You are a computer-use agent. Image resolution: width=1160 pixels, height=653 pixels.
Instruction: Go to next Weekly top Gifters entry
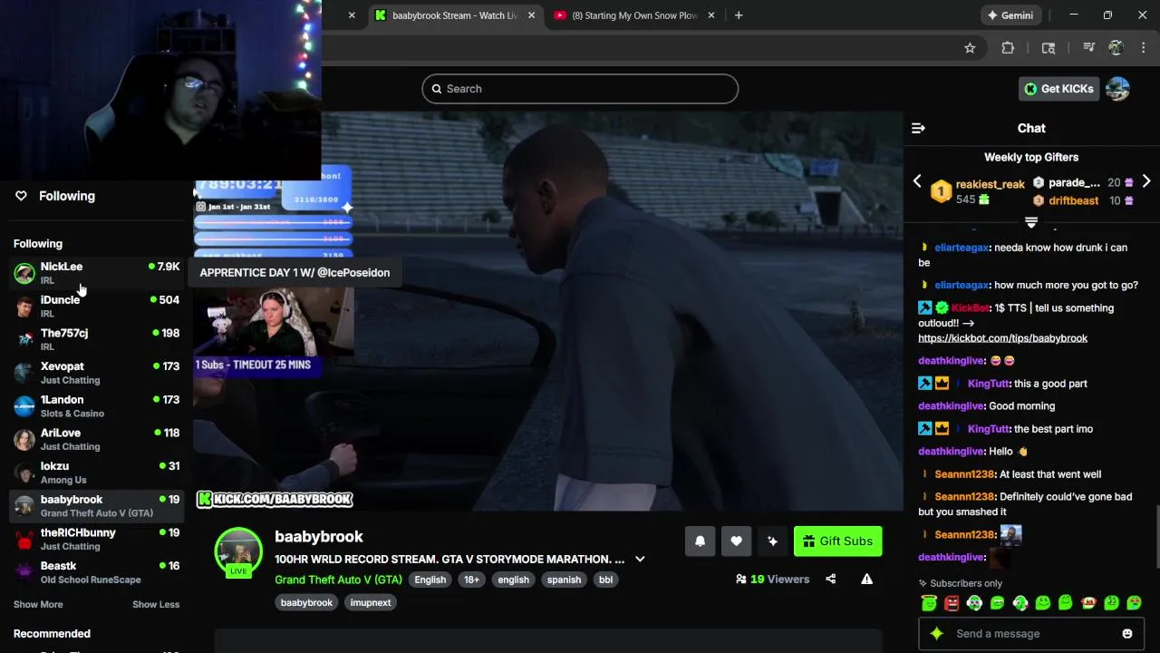point(1146,181)
